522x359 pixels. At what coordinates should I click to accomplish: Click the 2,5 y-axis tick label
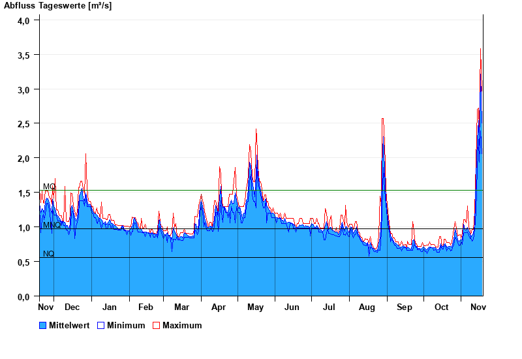[23, 124]
